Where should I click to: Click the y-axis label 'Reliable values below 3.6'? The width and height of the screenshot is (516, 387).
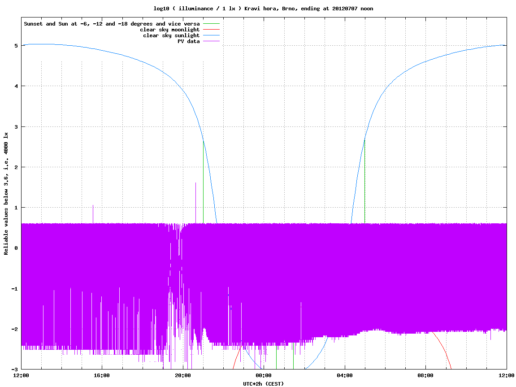click(6, 194)
